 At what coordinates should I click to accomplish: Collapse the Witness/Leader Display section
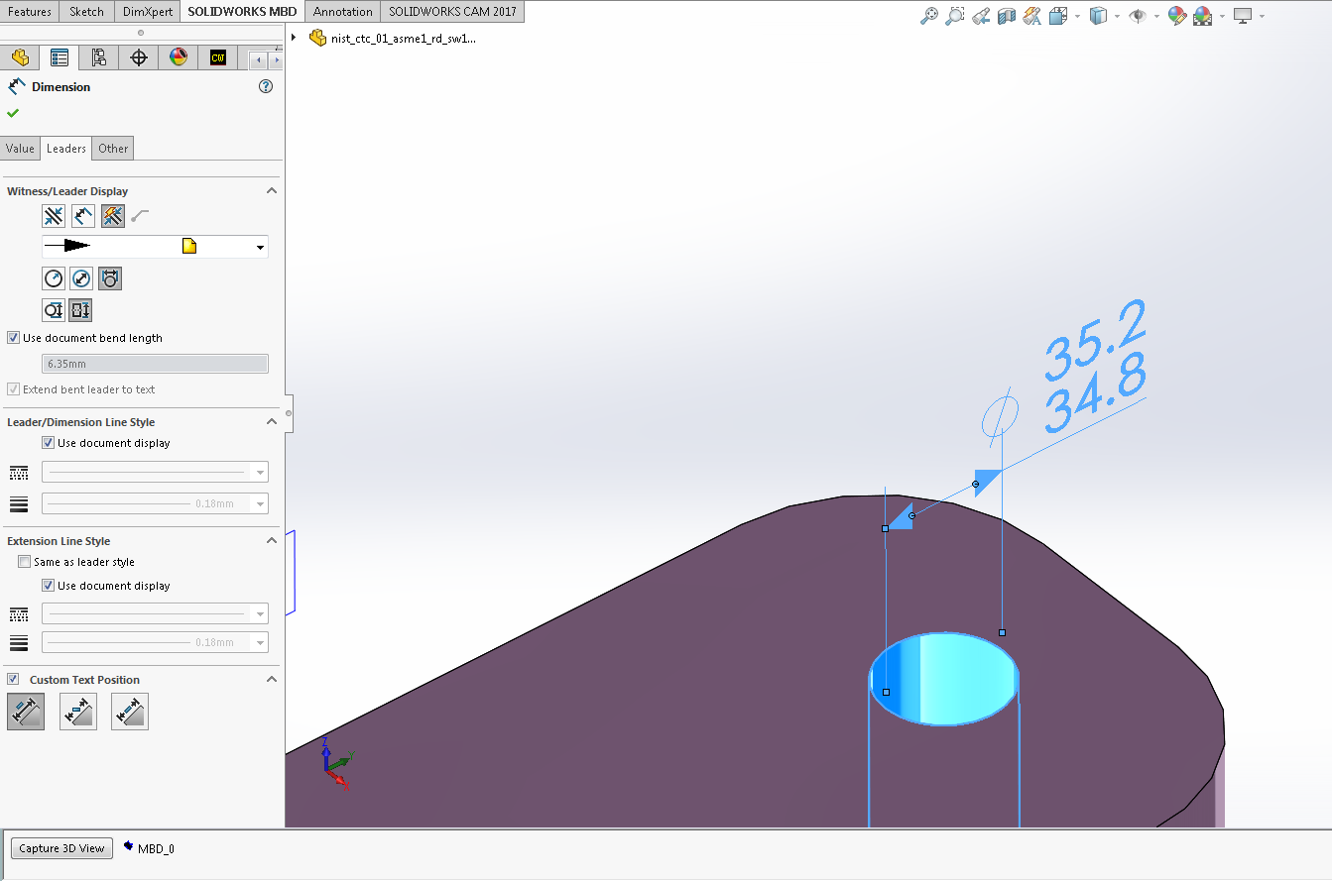click(x=271, y=190)
